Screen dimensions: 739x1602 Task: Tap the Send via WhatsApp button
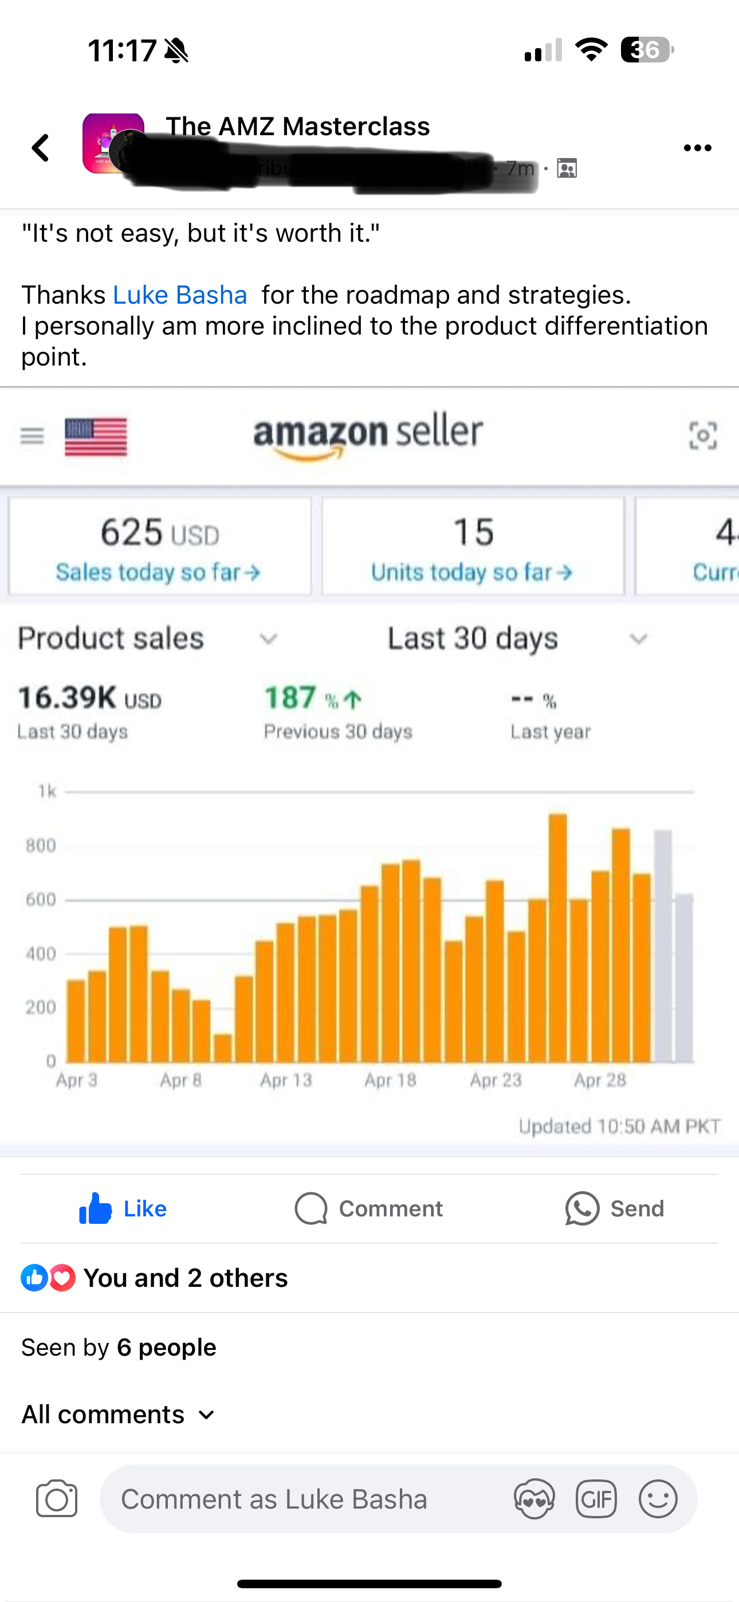click(x=615, y=1208)
